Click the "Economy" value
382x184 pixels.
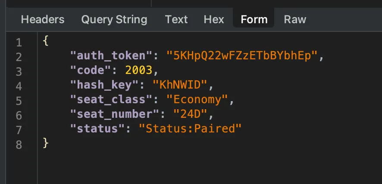pyautogui.click(x=197, y=99)
